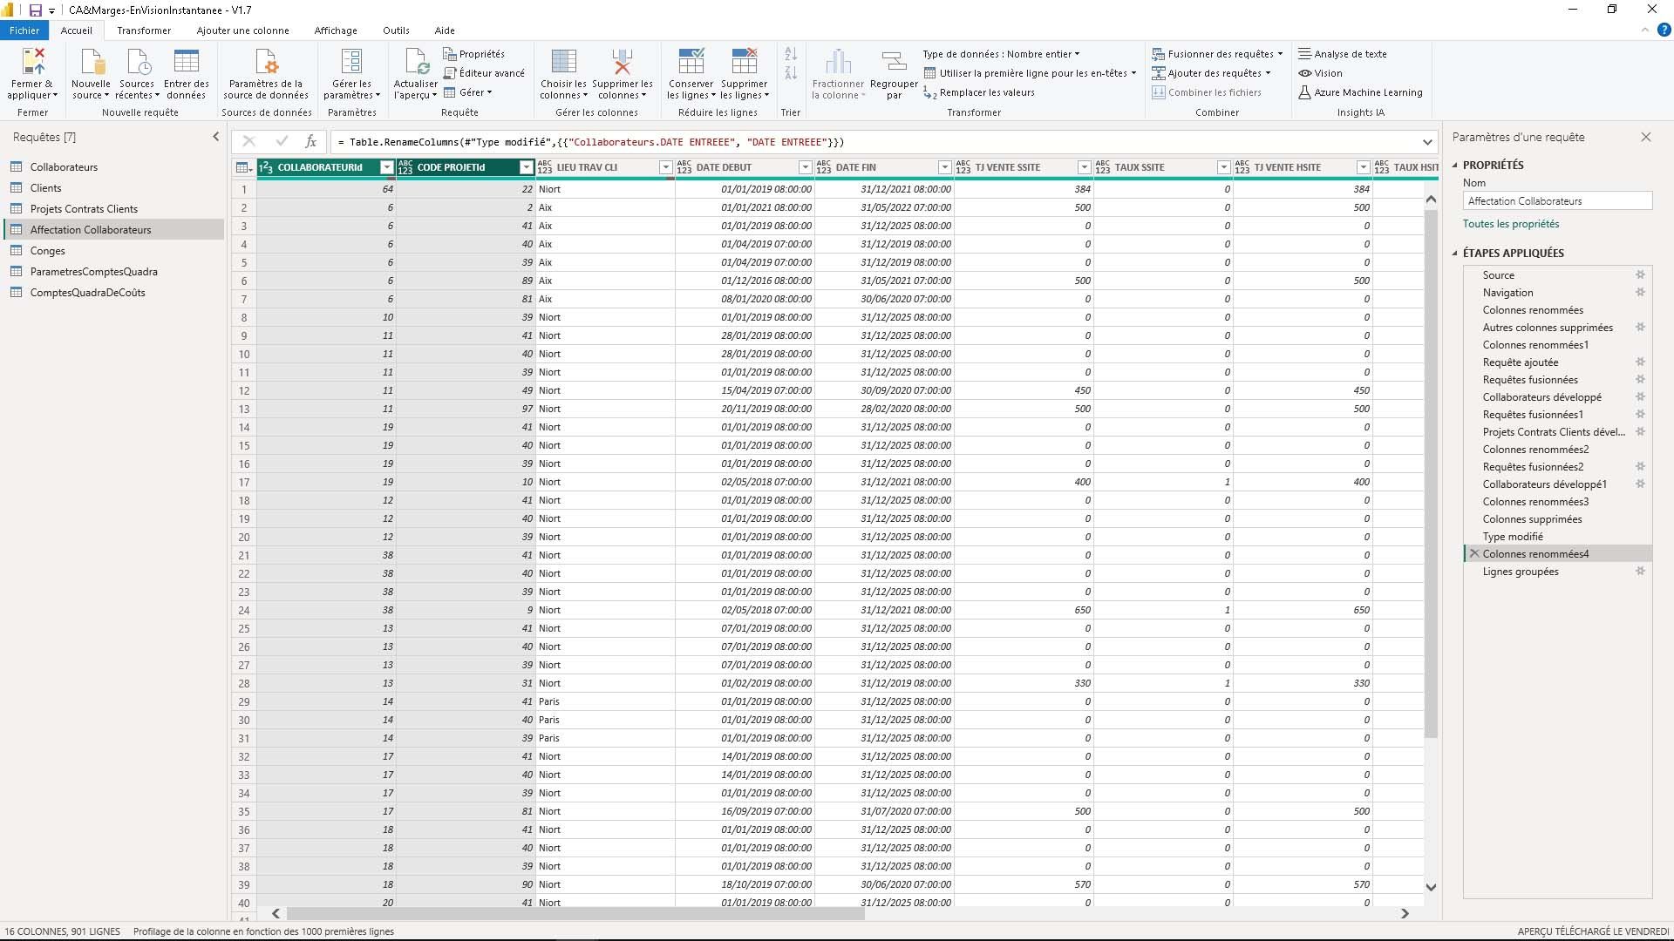The width and height of the screenshot is (1674, 941).
Task: Open DATE DEBUT column filter dropdown
Action: click(805, 167)
